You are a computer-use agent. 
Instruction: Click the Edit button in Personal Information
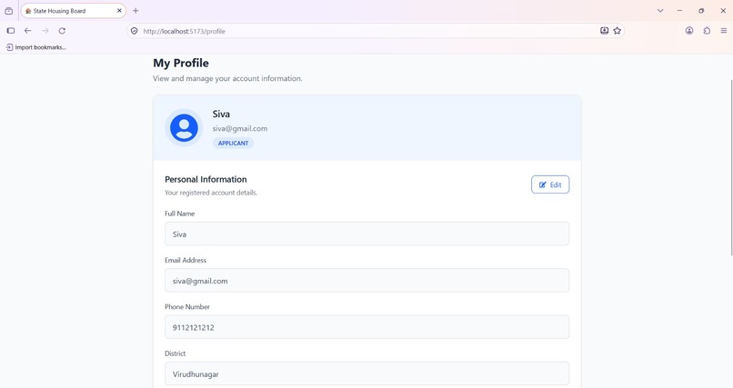(549, 184)
